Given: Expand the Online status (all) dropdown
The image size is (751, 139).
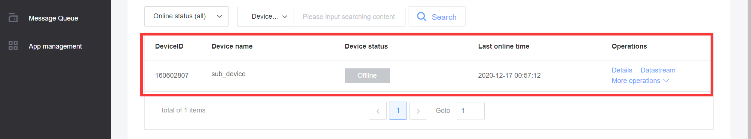Looking at the screenshot, I should (186, 16).
